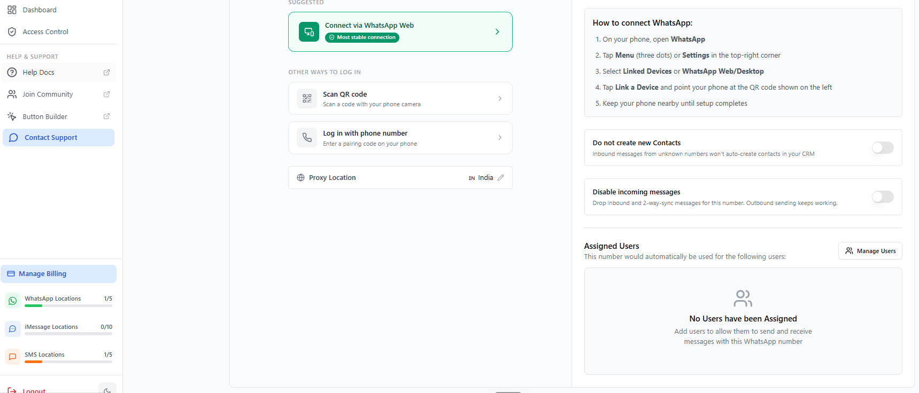Click the QR code icon
This screenshot has height=393, width=919.
pyautogui.click(x=307, y=98)
